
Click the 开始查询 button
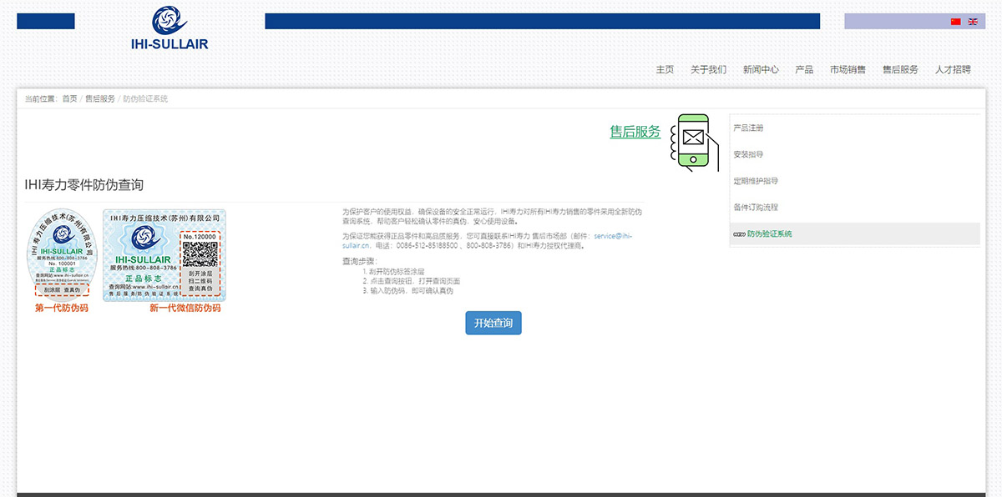[493, 323]
